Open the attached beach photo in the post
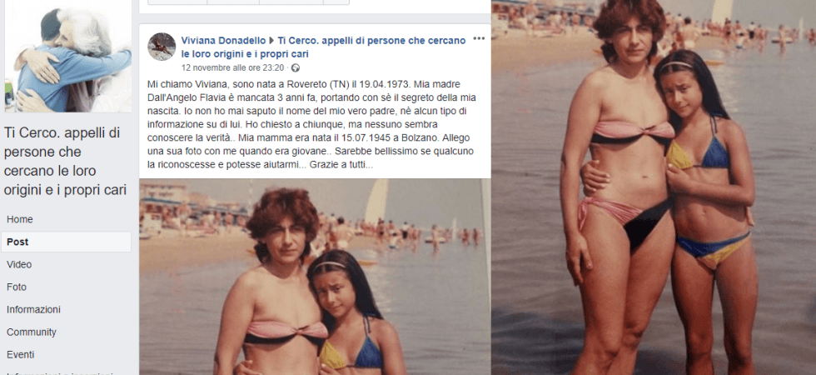816x375 pixels. (315, 277)
